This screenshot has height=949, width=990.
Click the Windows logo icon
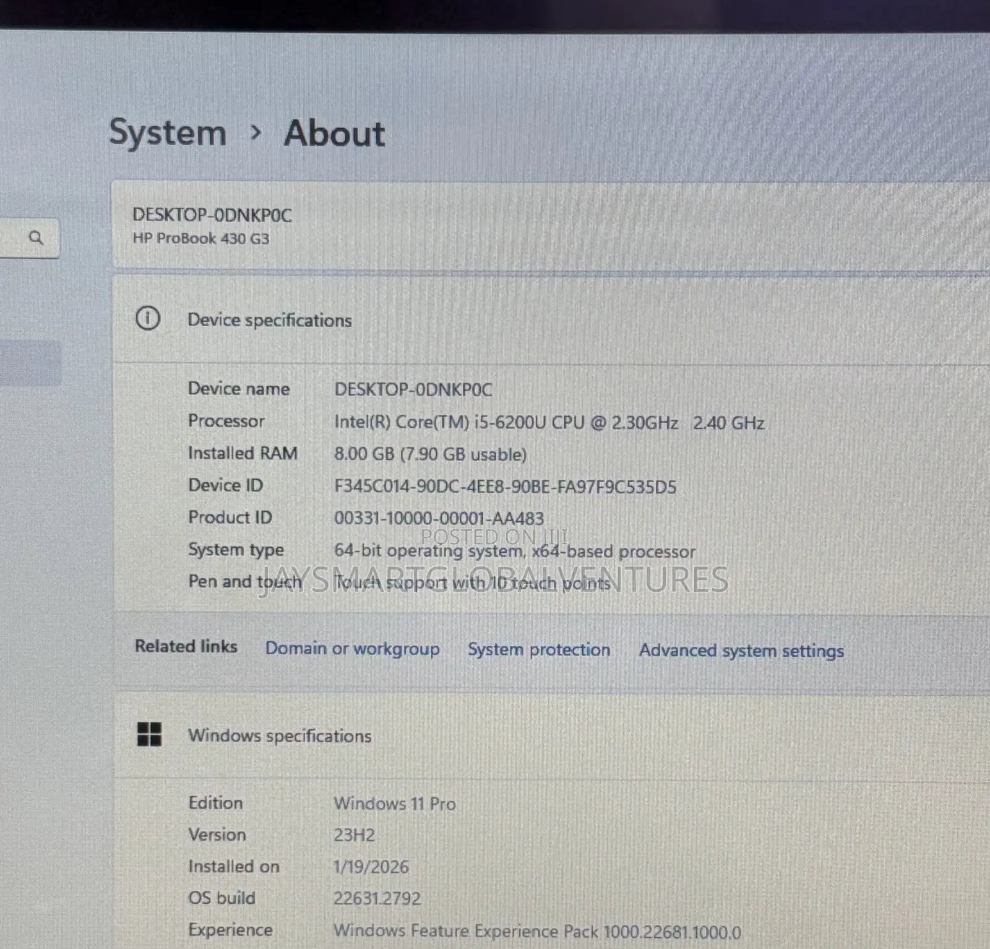pos(149,734)
